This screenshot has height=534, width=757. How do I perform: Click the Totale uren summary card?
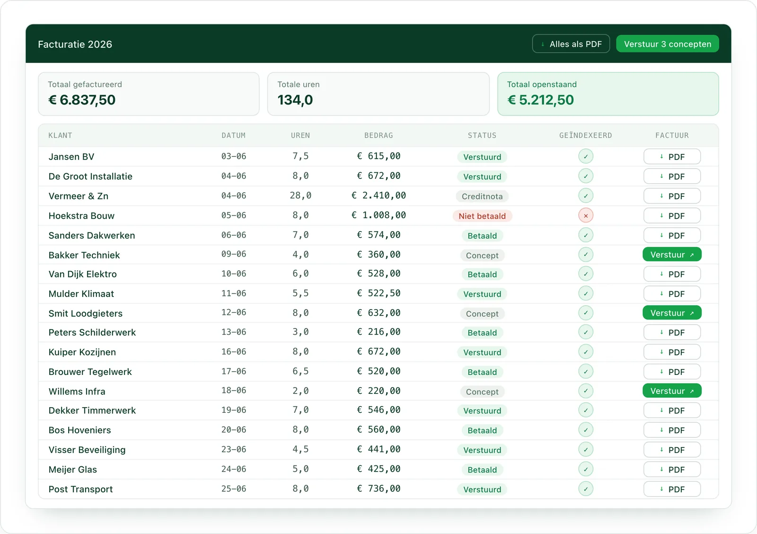pos(378,94)
